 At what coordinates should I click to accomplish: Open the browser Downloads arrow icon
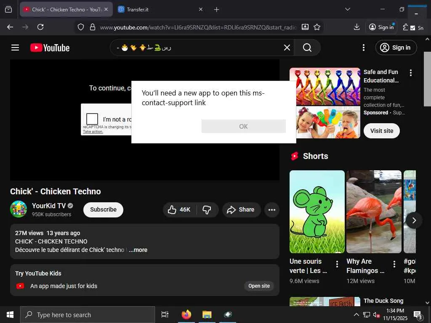click(357, 27)
